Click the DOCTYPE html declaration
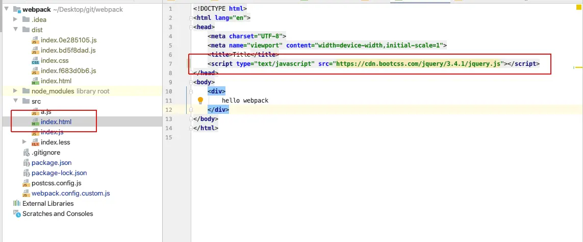This screenshot has width=583, height=242. [220, 9]
